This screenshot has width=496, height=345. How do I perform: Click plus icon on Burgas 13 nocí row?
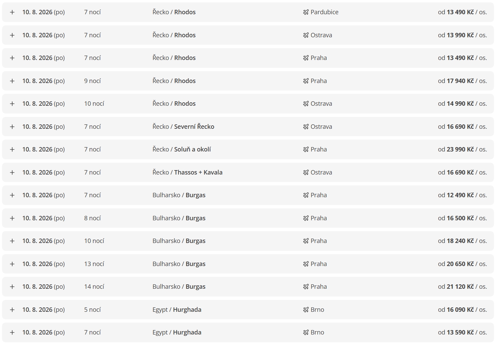tap(12, 264)
